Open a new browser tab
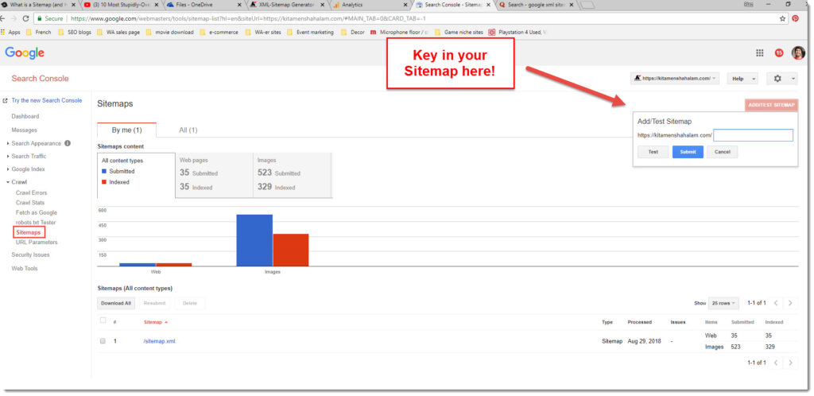This screenshot has height=396, width=814. click(587, 6)
